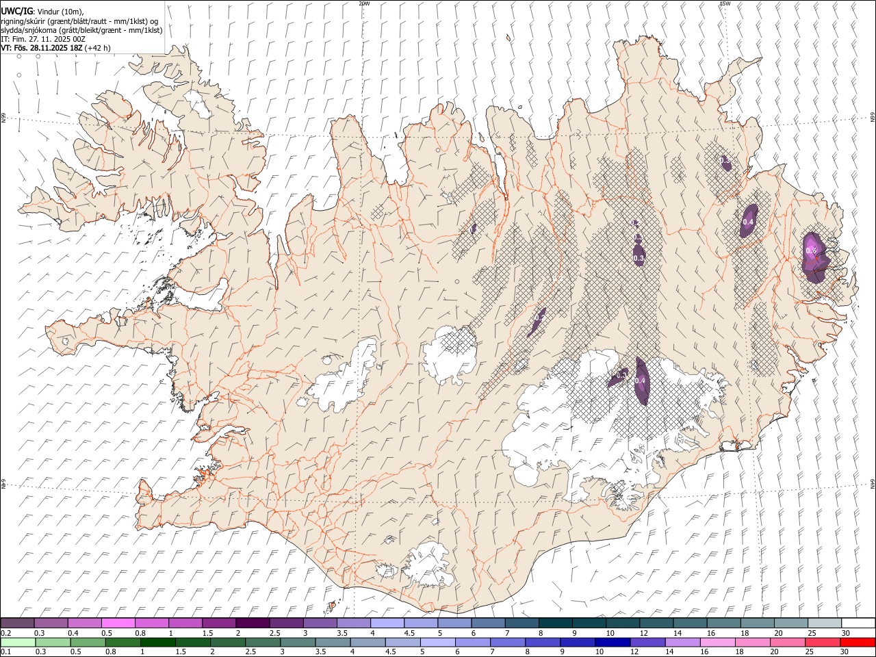Viewport: 876px width, 657px height.
Task: Pick the white swatch ending the top legend row
Action: [x=858, y=623]
